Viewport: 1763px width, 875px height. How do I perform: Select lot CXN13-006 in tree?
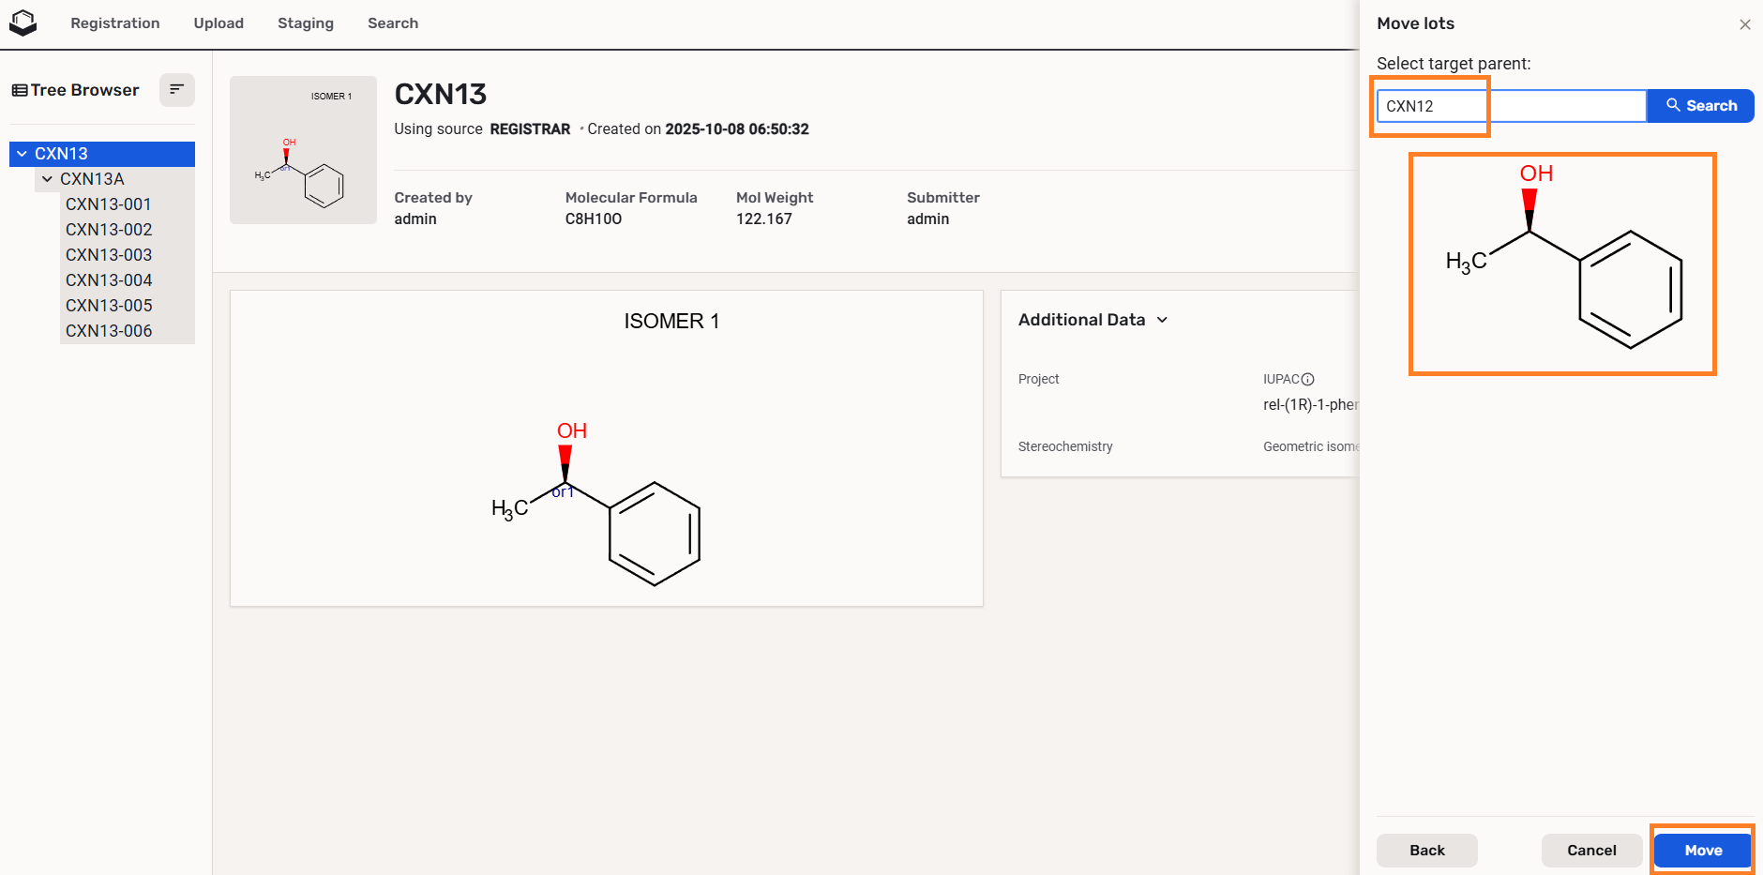(x=109, y=331)
